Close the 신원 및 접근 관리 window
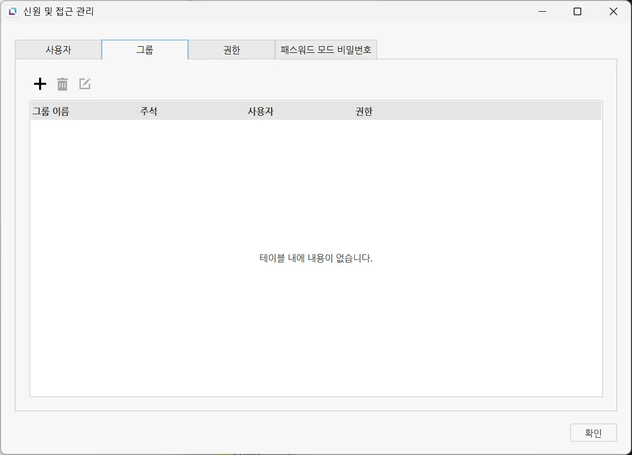Image resolution: width=632 pixels, height=455 pixels. pos(613,11)
